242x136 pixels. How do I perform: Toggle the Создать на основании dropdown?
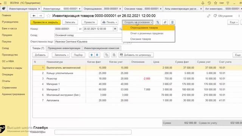(138, 22)
